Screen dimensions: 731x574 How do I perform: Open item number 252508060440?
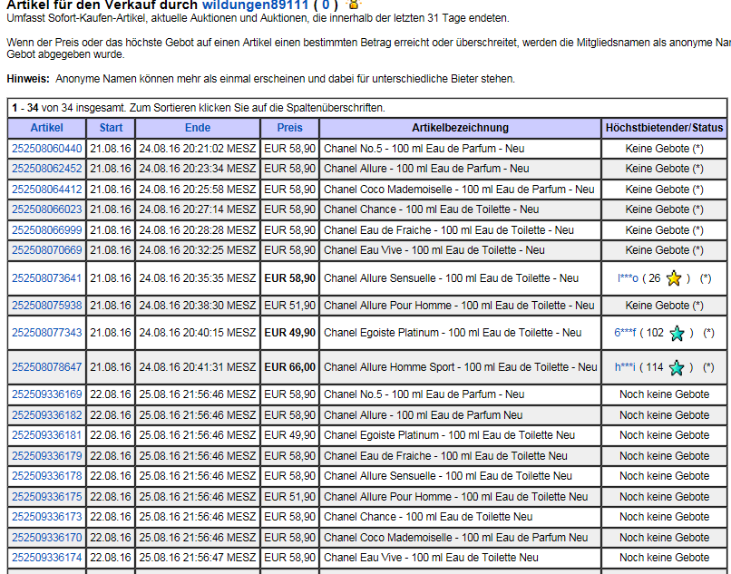coord(46,149)
